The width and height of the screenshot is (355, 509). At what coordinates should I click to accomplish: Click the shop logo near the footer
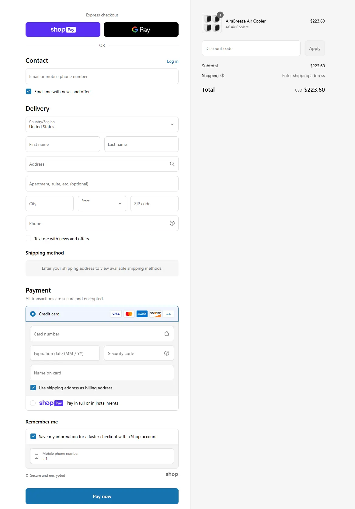[x=172, y=474]
